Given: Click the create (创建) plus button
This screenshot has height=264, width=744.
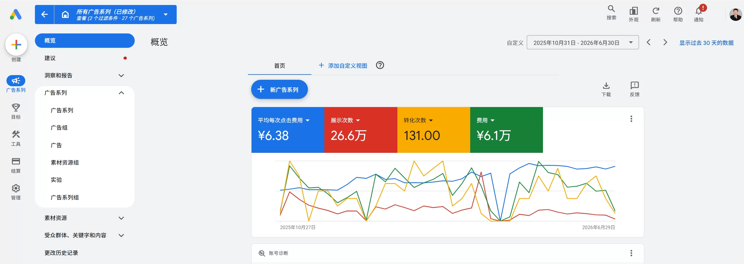Looking at the screenshot, I should pos(16,45).
